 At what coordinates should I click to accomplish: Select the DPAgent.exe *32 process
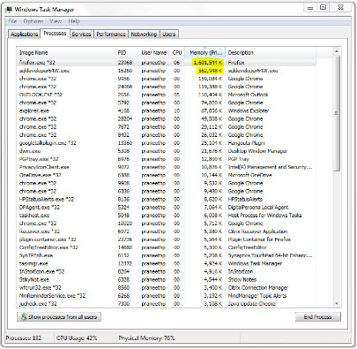(167, 207)
